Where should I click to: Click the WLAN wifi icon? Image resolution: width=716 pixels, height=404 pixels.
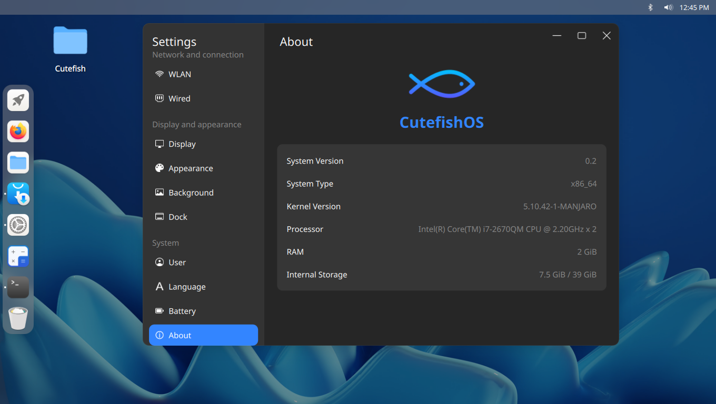pyautogui.click(x=160, y=74)
